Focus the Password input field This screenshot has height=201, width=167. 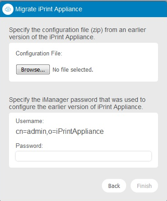coord(83,156)
